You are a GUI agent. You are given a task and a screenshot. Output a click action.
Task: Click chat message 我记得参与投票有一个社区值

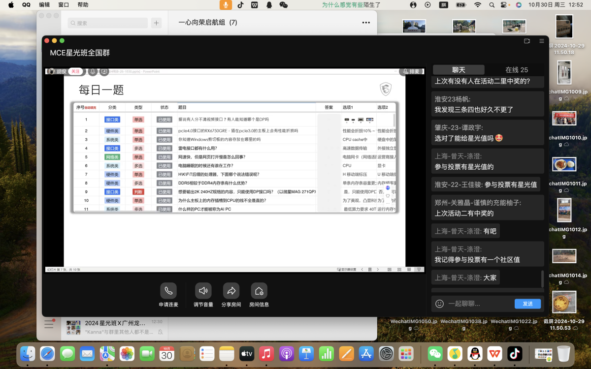[x=477, y=259]
